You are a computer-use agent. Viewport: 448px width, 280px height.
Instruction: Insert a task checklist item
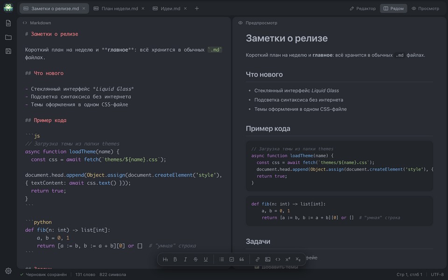click(x=232, y=259)
